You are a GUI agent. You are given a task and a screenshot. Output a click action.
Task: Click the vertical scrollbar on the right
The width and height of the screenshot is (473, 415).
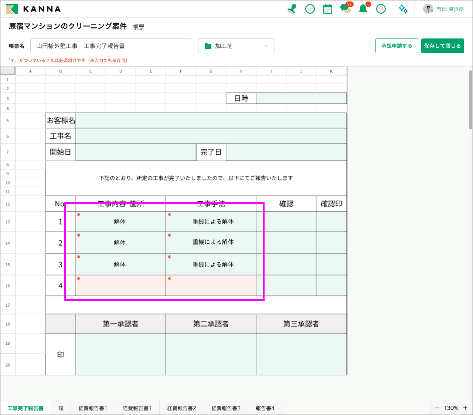point(470,100)
